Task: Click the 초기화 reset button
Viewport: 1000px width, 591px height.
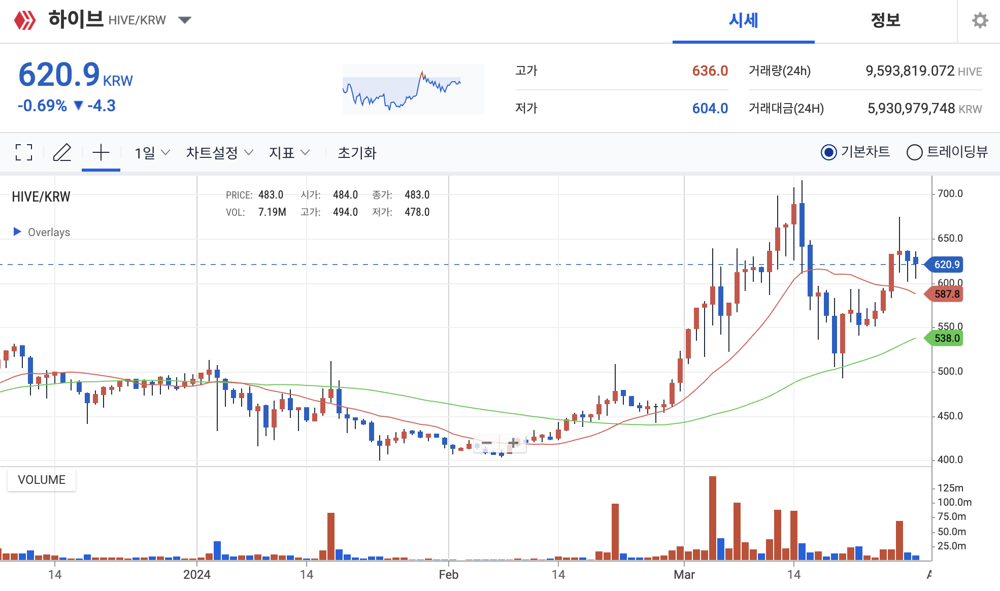Action: pyautogui.click(x=357, y=152)
